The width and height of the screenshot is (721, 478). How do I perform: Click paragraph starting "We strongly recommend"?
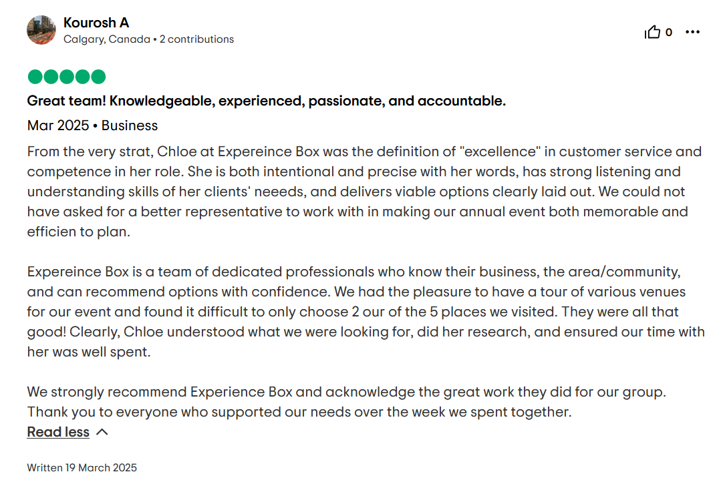tap(346, 402)
